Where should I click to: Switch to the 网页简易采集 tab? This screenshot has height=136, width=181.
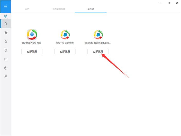tap(59, 9)
